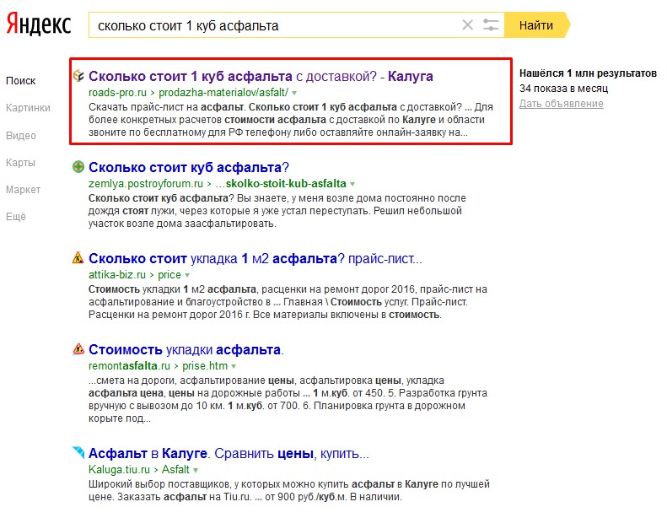The height and width of the screenshot is (518, 667).
Task: Click prodazha-materialov/asfalt/ URL path
Action: pos(223,92)
